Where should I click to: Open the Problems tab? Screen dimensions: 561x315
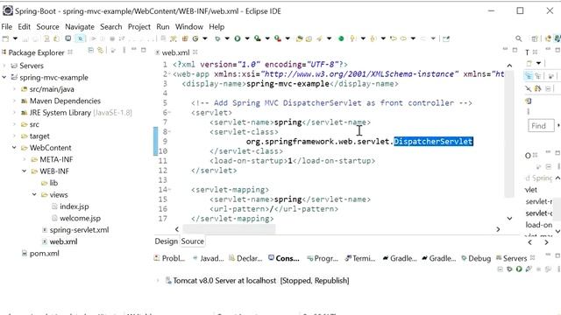[x=169, y=258]
